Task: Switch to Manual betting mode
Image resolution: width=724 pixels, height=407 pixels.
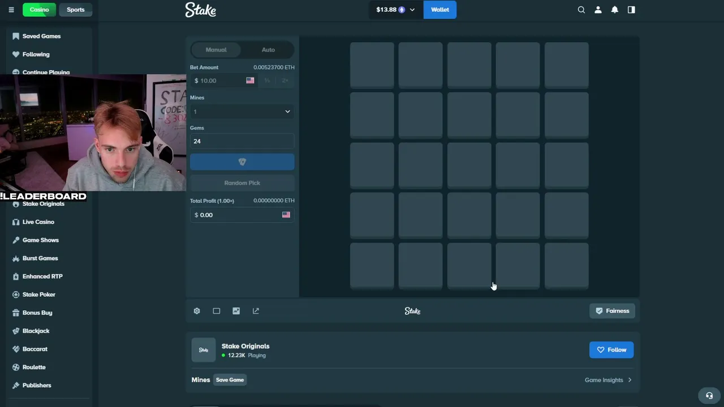Action: click(216, 50)
